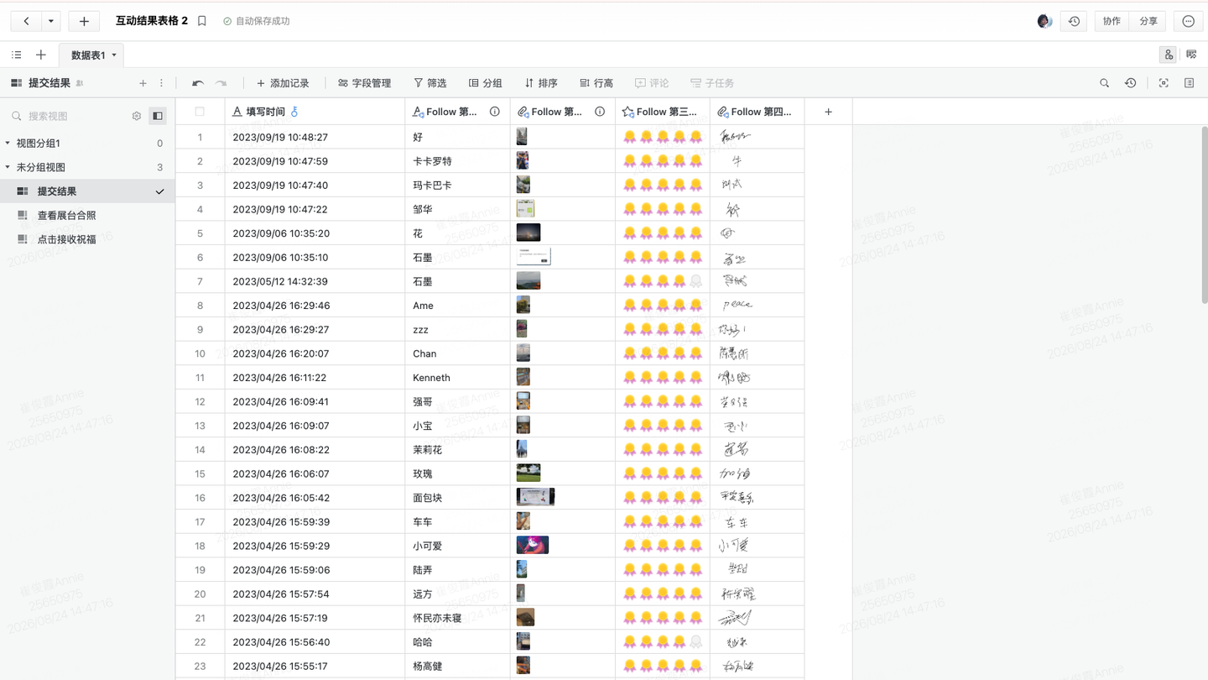The width and height of the screenshot is (1208, 680).
Task: Click the 子任务 subtask button
Action: coord(712,83)
